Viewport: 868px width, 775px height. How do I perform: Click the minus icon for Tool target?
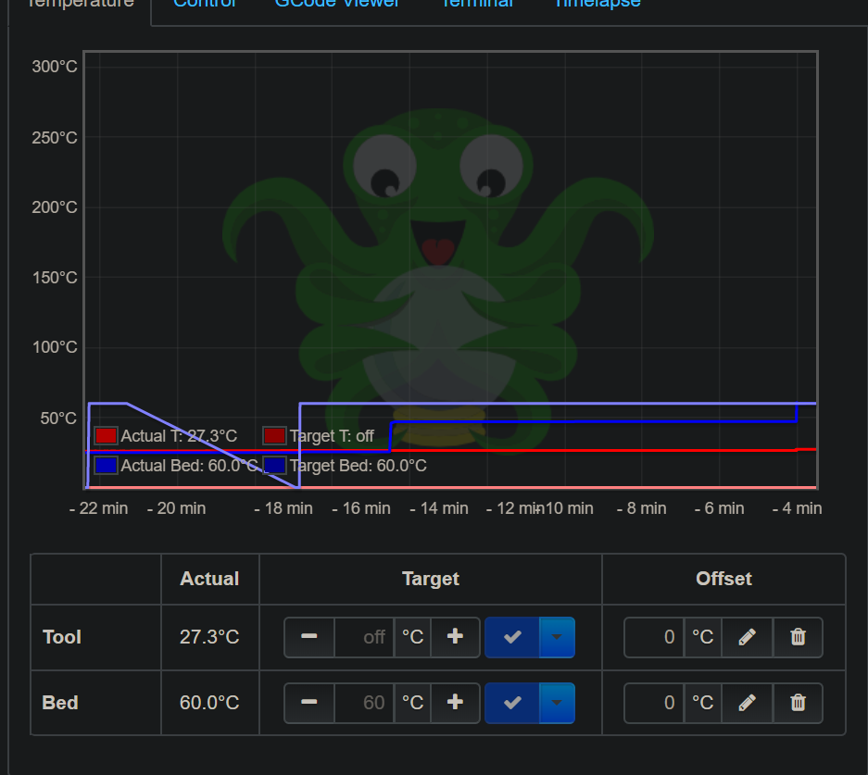coord(308,637)
